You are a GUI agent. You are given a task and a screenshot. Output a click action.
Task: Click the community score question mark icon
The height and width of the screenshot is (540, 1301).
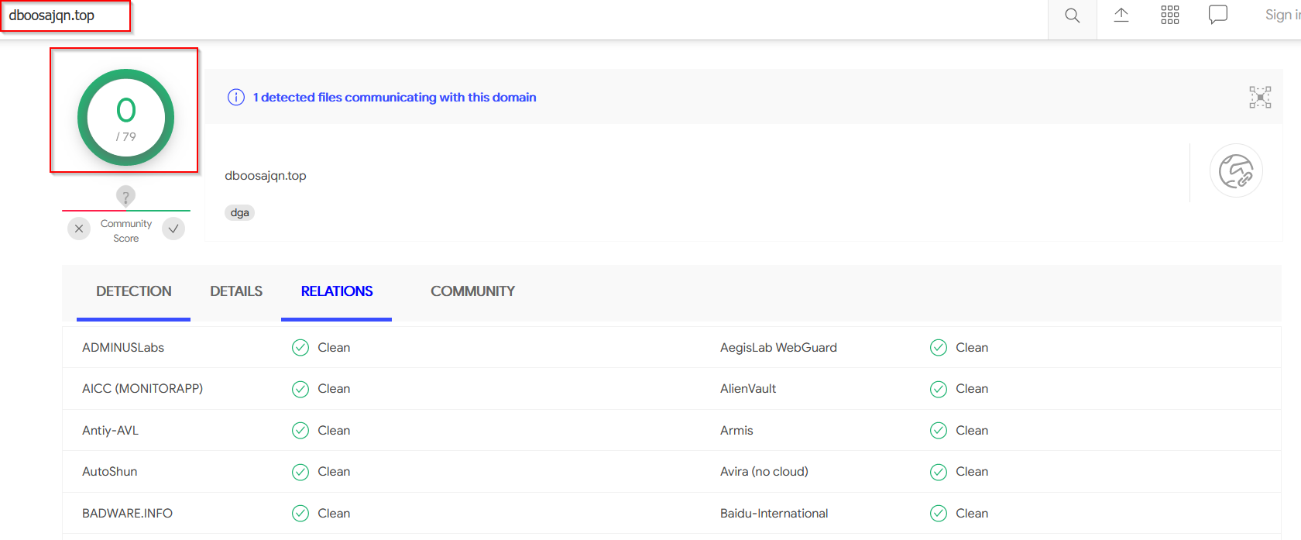click(x=125, y=196)
